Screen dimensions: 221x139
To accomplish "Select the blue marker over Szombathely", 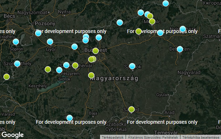I will pos(17,63).
